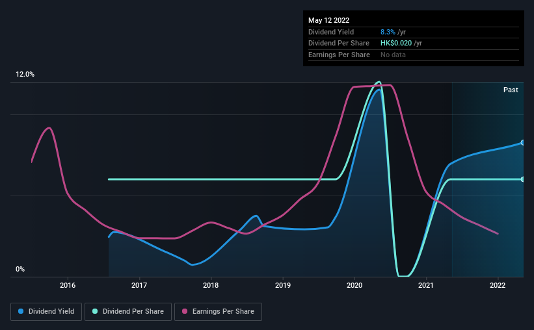Select the 2021 x-axis label
534x330 pixels.
426,285
